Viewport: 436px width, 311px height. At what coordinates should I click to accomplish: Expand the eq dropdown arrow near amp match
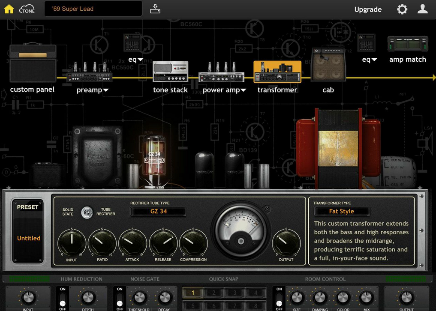click(x=374, y=60)
